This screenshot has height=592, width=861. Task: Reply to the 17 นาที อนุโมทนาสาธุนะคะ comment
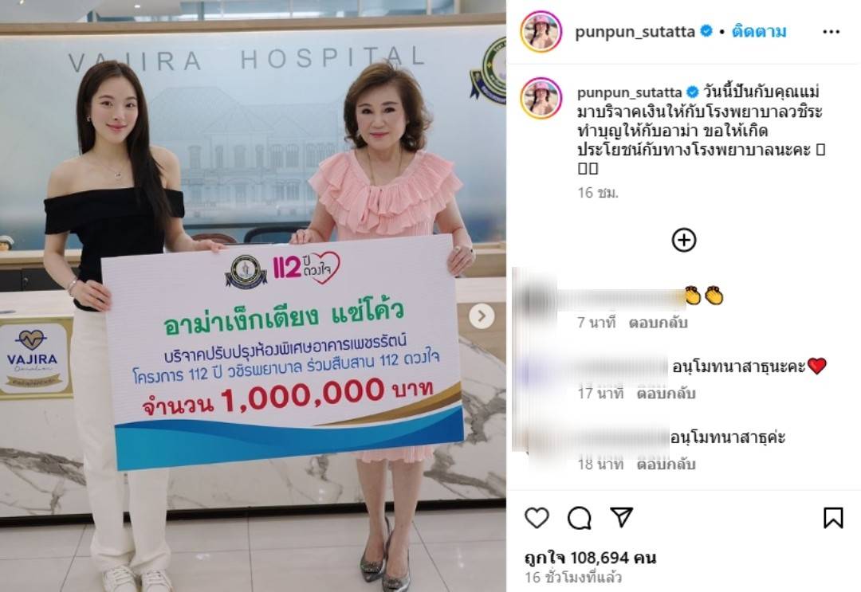tap(666, 394)
